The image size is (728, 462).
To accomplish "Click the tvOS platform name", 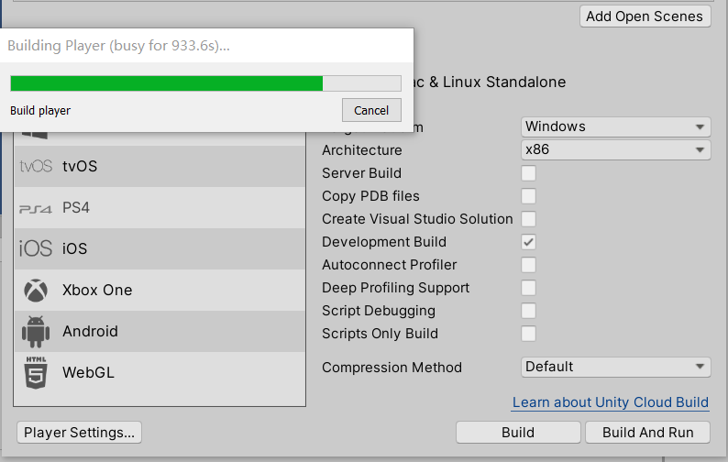I will click(x=80, y=166).
